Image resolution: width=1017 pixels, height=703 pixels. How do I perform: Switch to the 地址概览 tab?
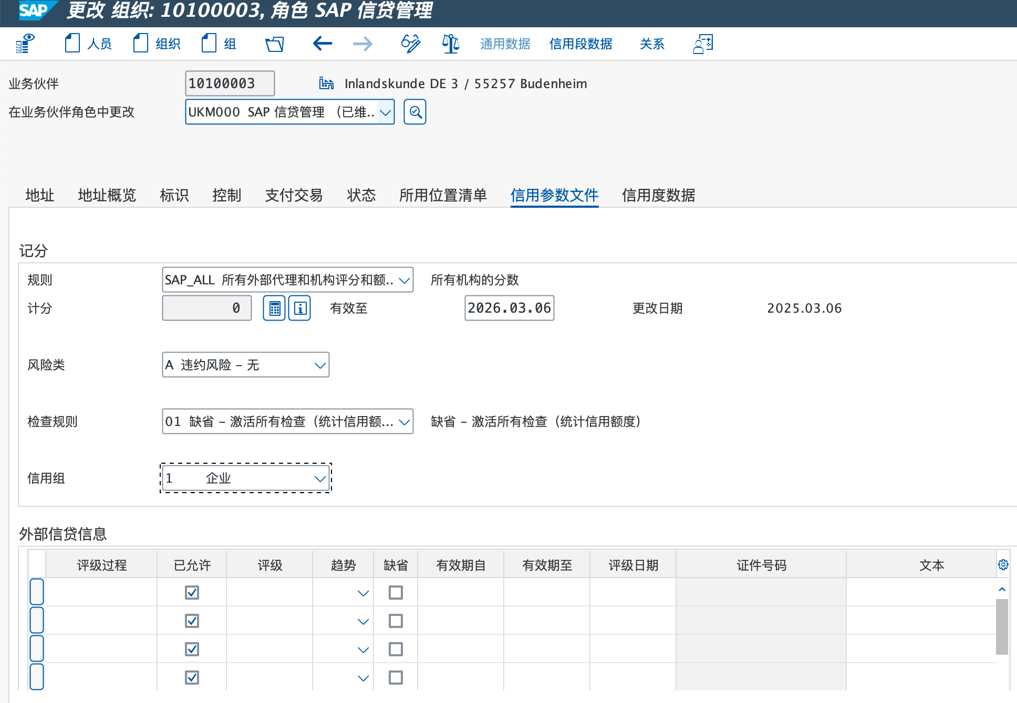(x=107, y=195)
